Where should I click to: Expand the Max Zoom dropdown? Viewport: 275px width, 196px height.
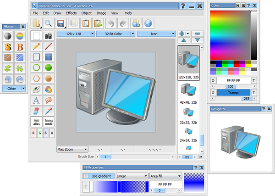point(72,149)
